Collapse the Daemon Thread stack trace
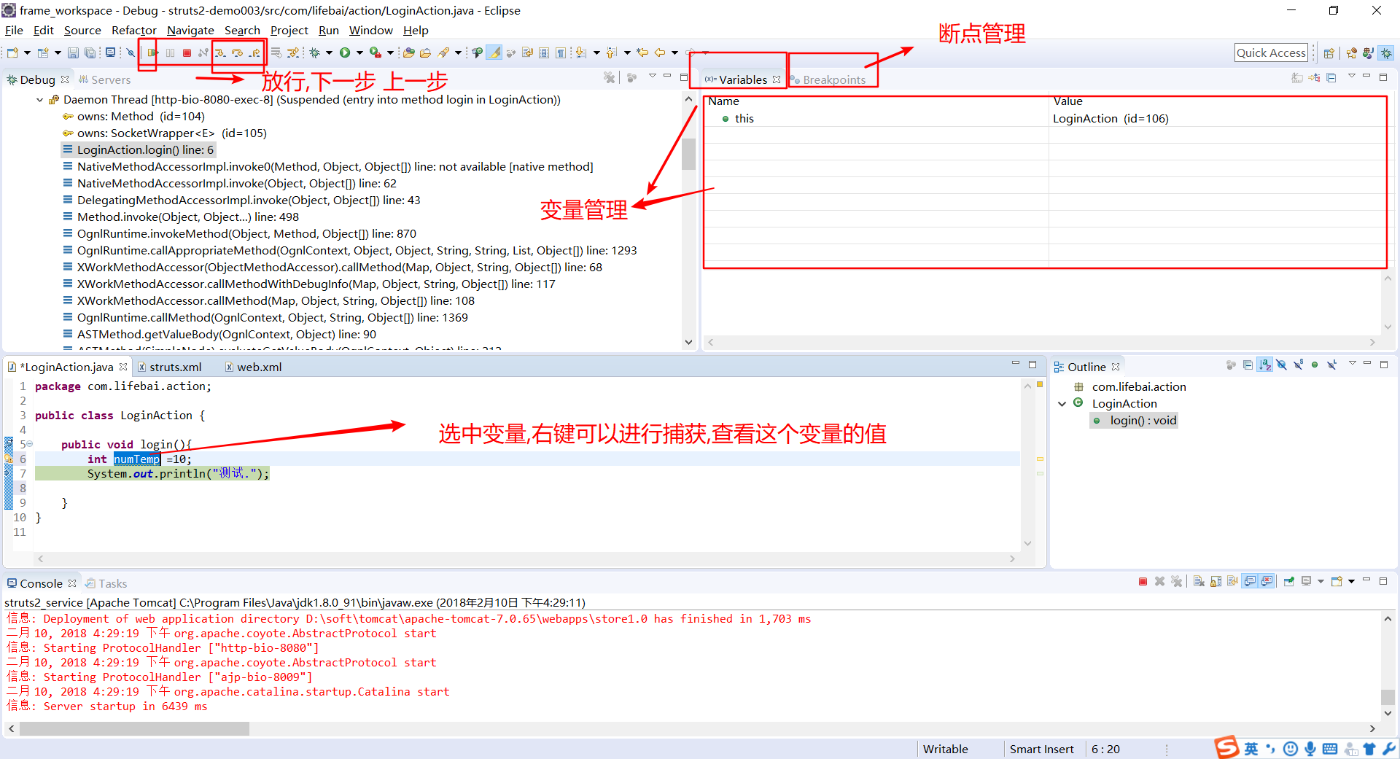The image size is (1400, 759). coord(39,100)
